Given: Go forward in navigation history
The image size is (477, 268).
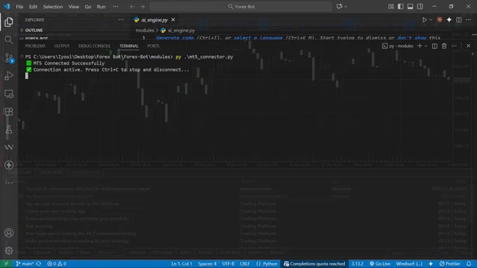Looking at the screenshot, I should coord(142,6).
